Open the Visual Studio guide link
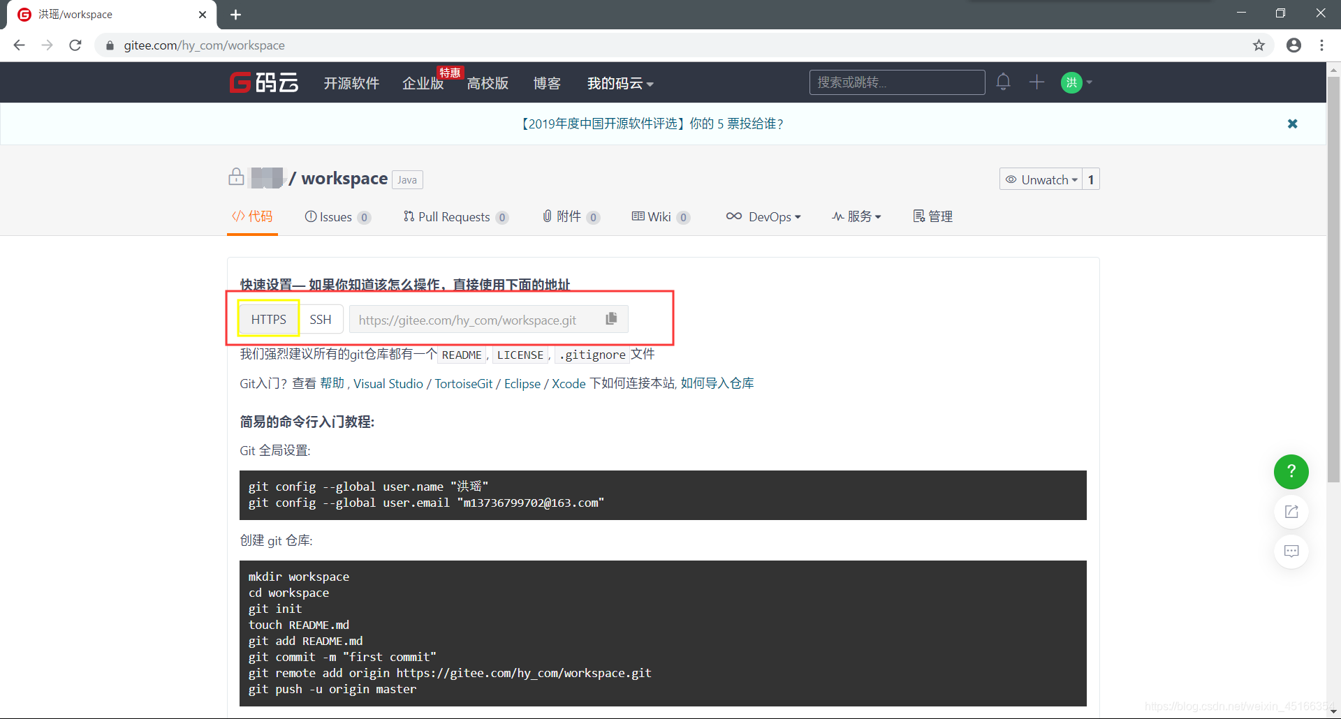Screen dimensions: 1341x719 (388, 383)
